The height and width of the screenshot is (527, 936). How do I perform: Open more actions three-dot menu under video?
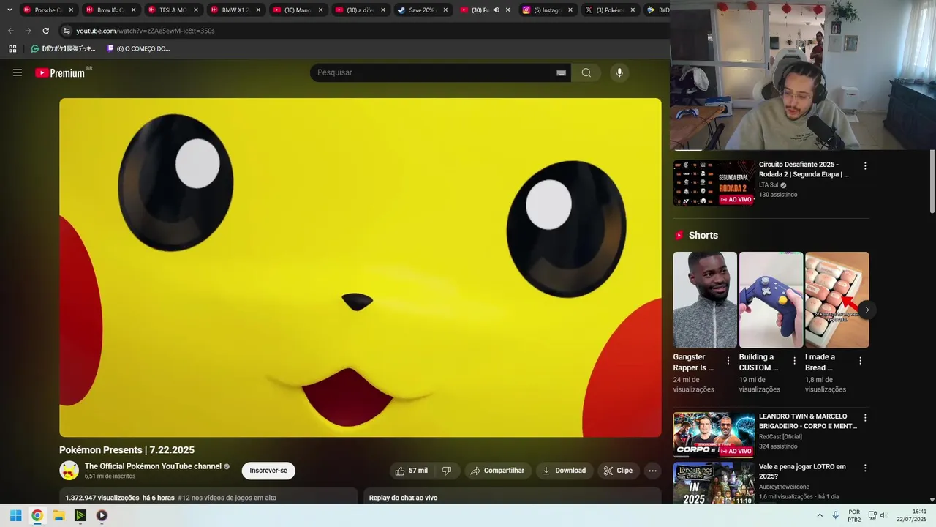click(x=652, y=471)
